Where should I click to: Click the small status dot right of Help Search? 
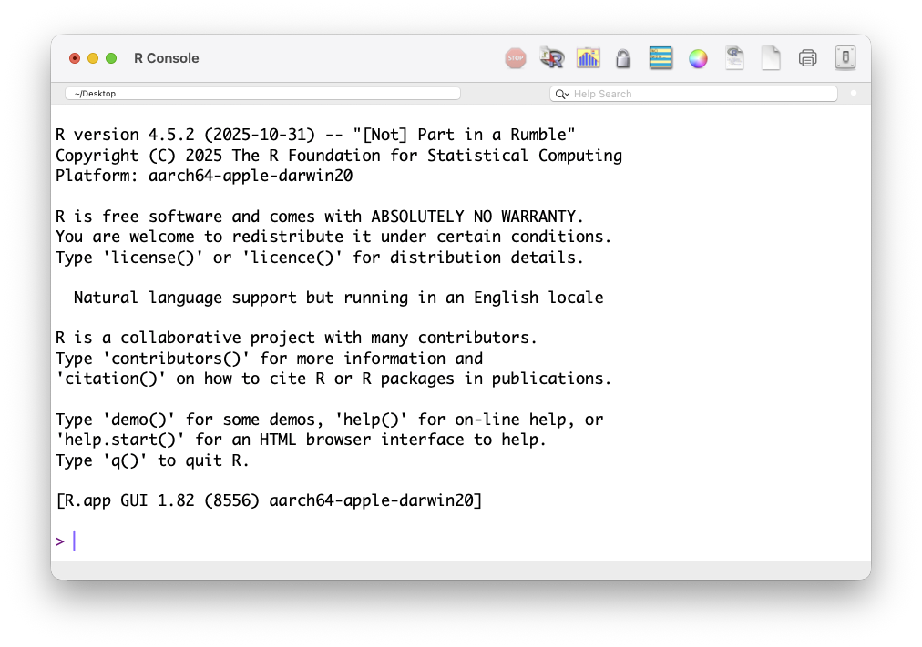(854, 93)
